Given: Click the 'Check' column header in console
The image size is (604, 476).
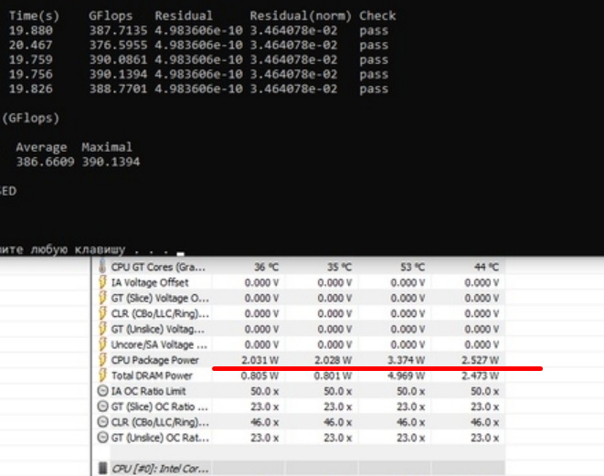Looking at the screenshot, I should click(377, 16).
